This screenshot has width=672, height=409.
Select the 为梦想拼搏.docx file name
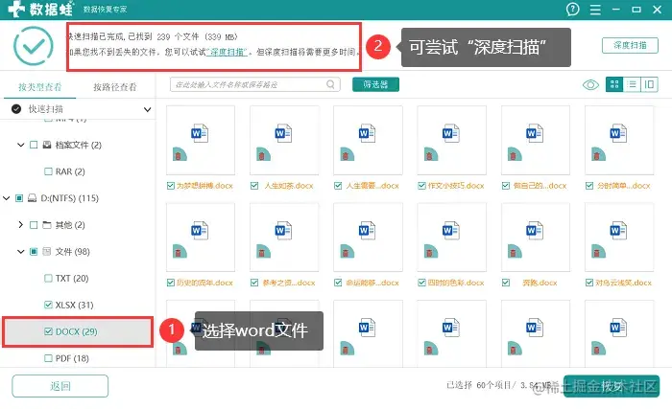tap(204, 186)
